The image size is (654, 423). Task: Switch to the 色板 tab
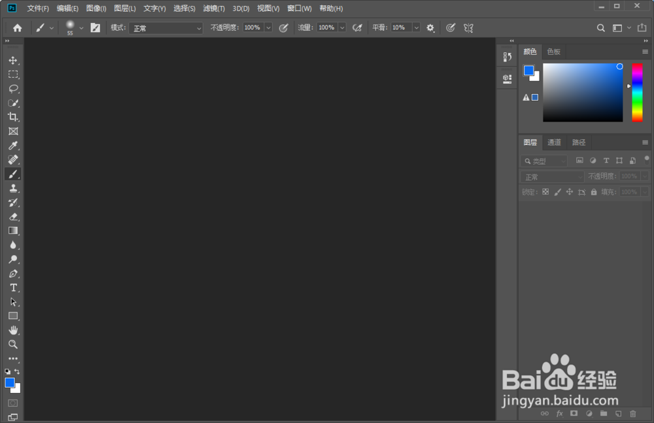[x=553, y=52]
